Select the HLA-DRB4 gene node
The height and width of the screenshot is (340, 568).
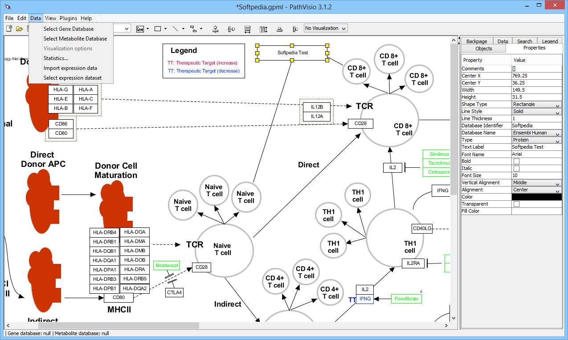tap(104, 232)
